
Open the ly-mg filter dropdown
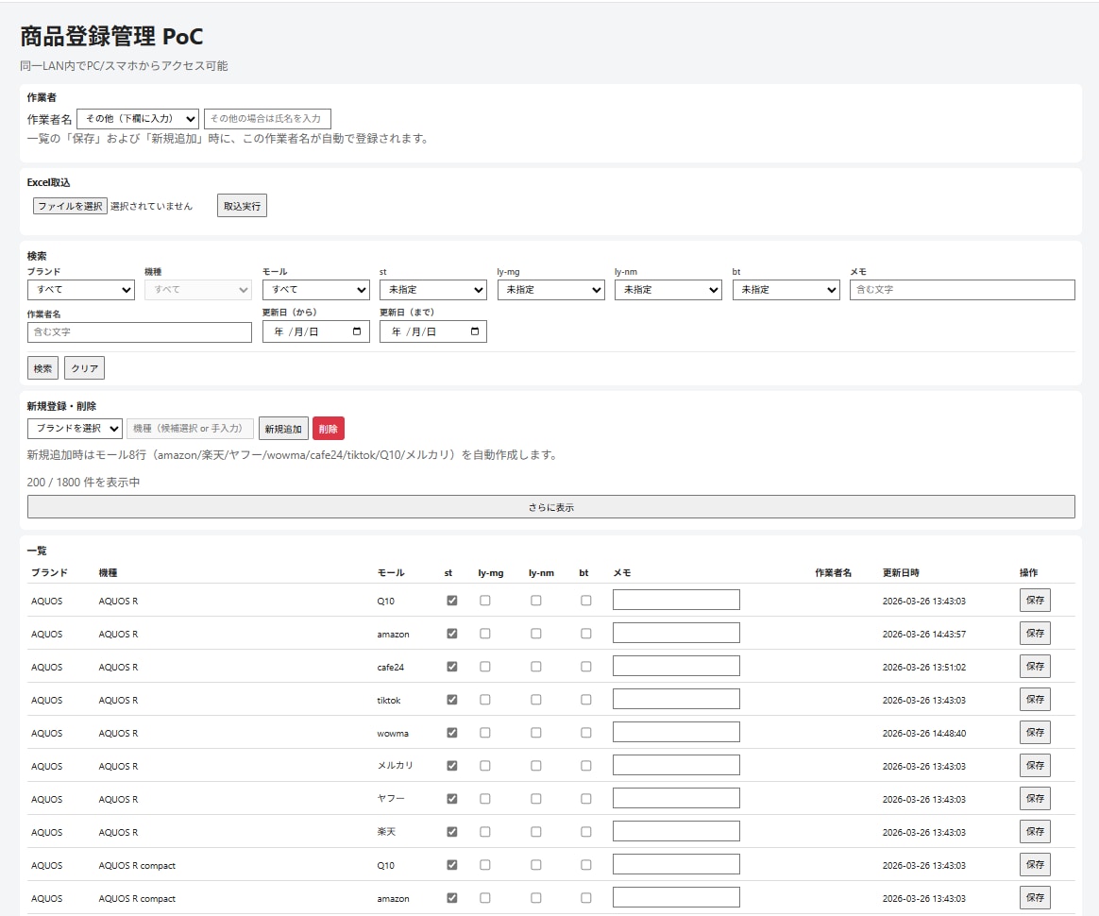pos(550,290)
